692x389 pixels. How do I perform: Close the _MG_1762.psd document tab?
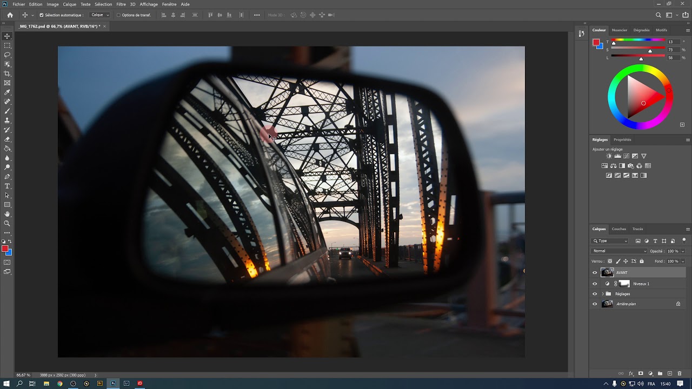coord(104,26)
